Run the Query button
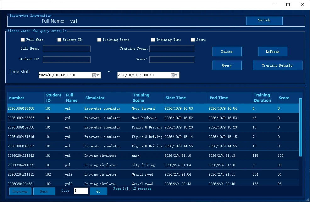Viewport: 310px width, 202px height. coord(227,65)
